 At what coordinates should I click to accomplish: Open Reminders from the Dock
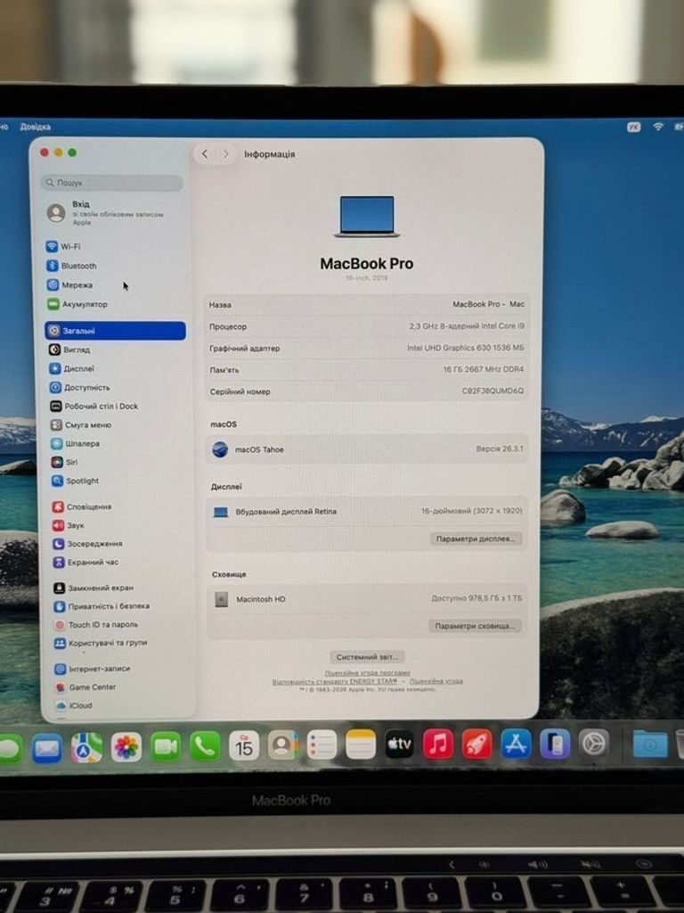pos(322,744)
